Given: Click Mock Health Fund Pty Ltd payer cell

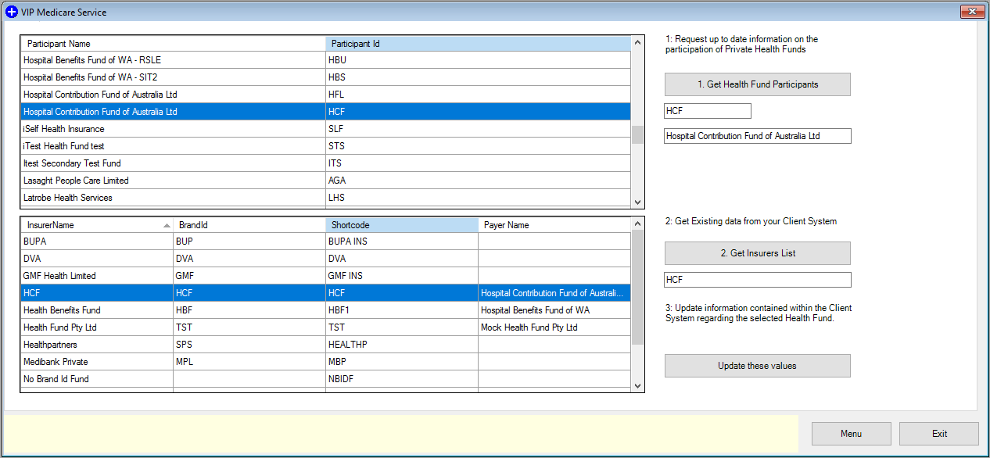Looking at the screenshot, I should (554, 327).
